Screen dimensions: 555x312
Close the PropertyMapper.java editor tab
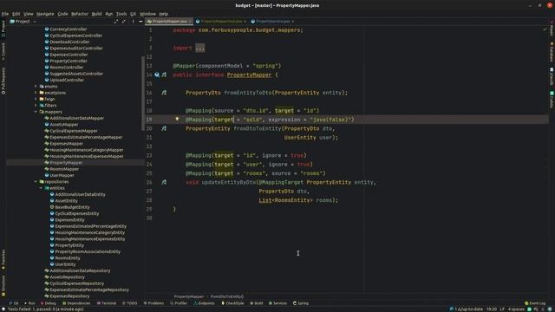[x=190, y=22]
